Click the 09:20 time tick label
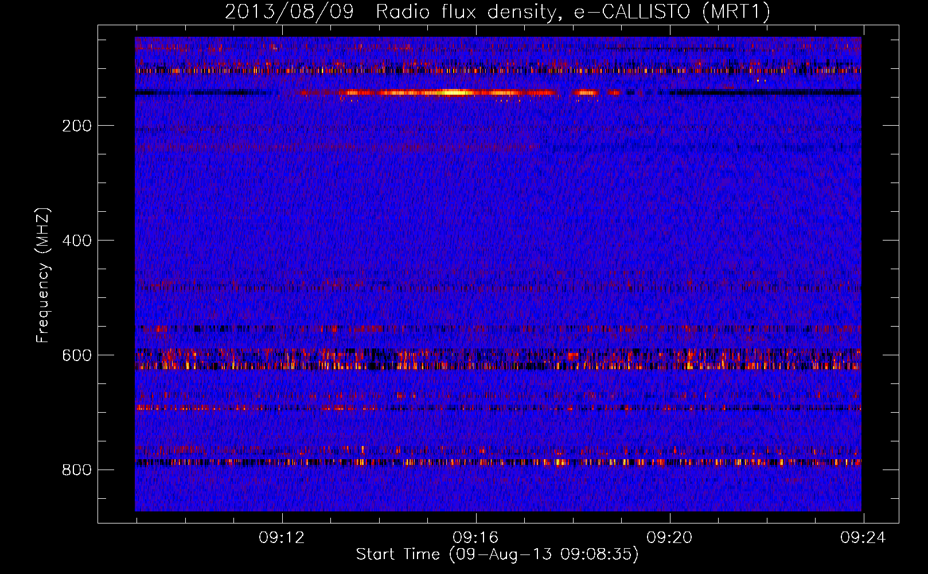The width and height of the screenshot is (928, 574). coord(669,538)
